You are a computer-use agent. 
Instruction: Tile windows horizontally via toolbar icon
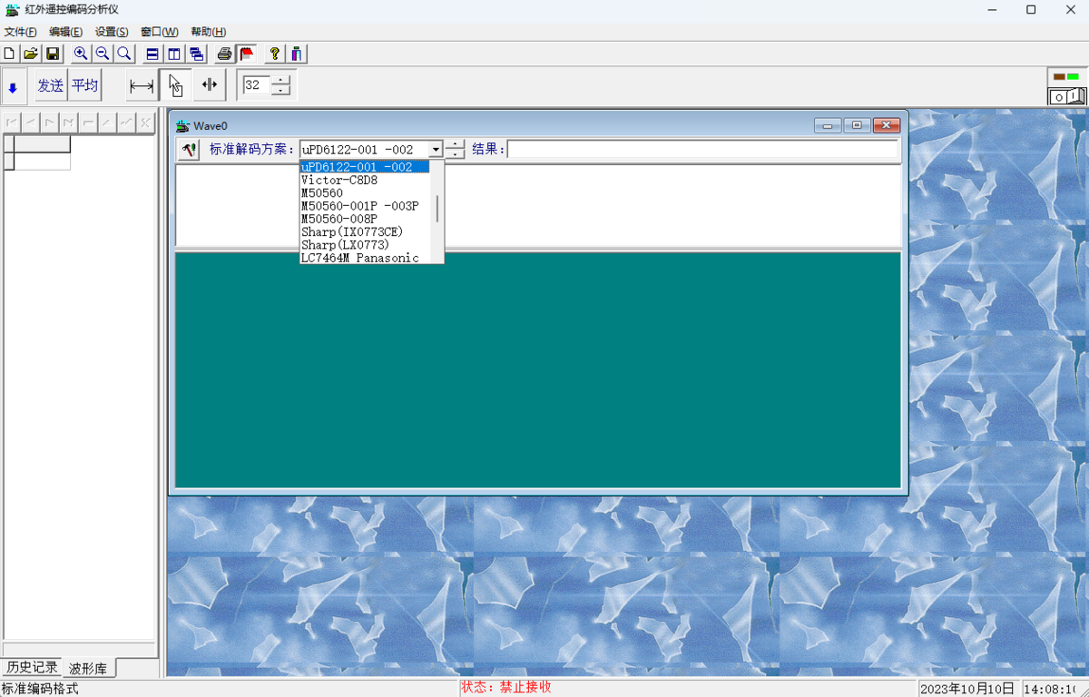[x=152, y=54]
